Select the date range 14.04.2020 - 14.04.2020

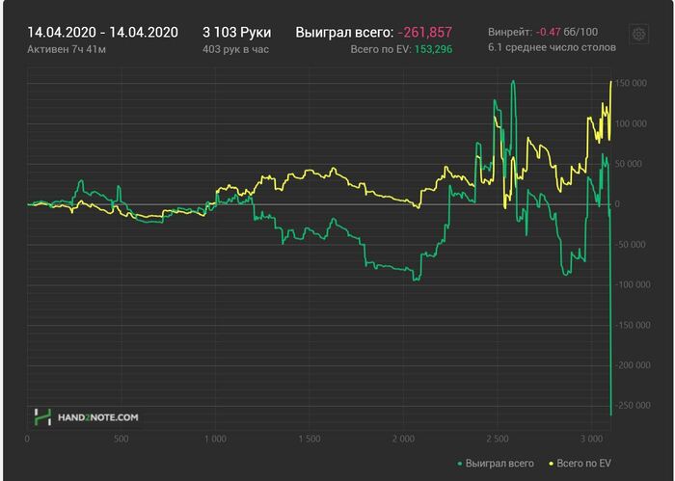pos(102,32)
